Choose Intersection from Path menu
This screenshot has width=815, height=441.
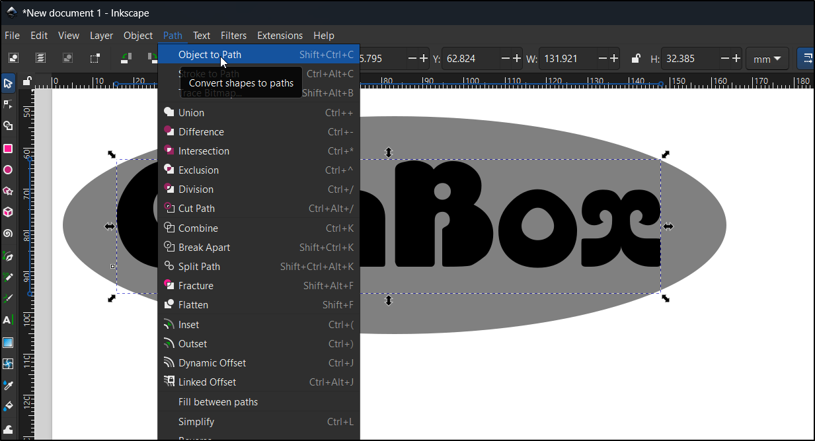tap(258, 151)
